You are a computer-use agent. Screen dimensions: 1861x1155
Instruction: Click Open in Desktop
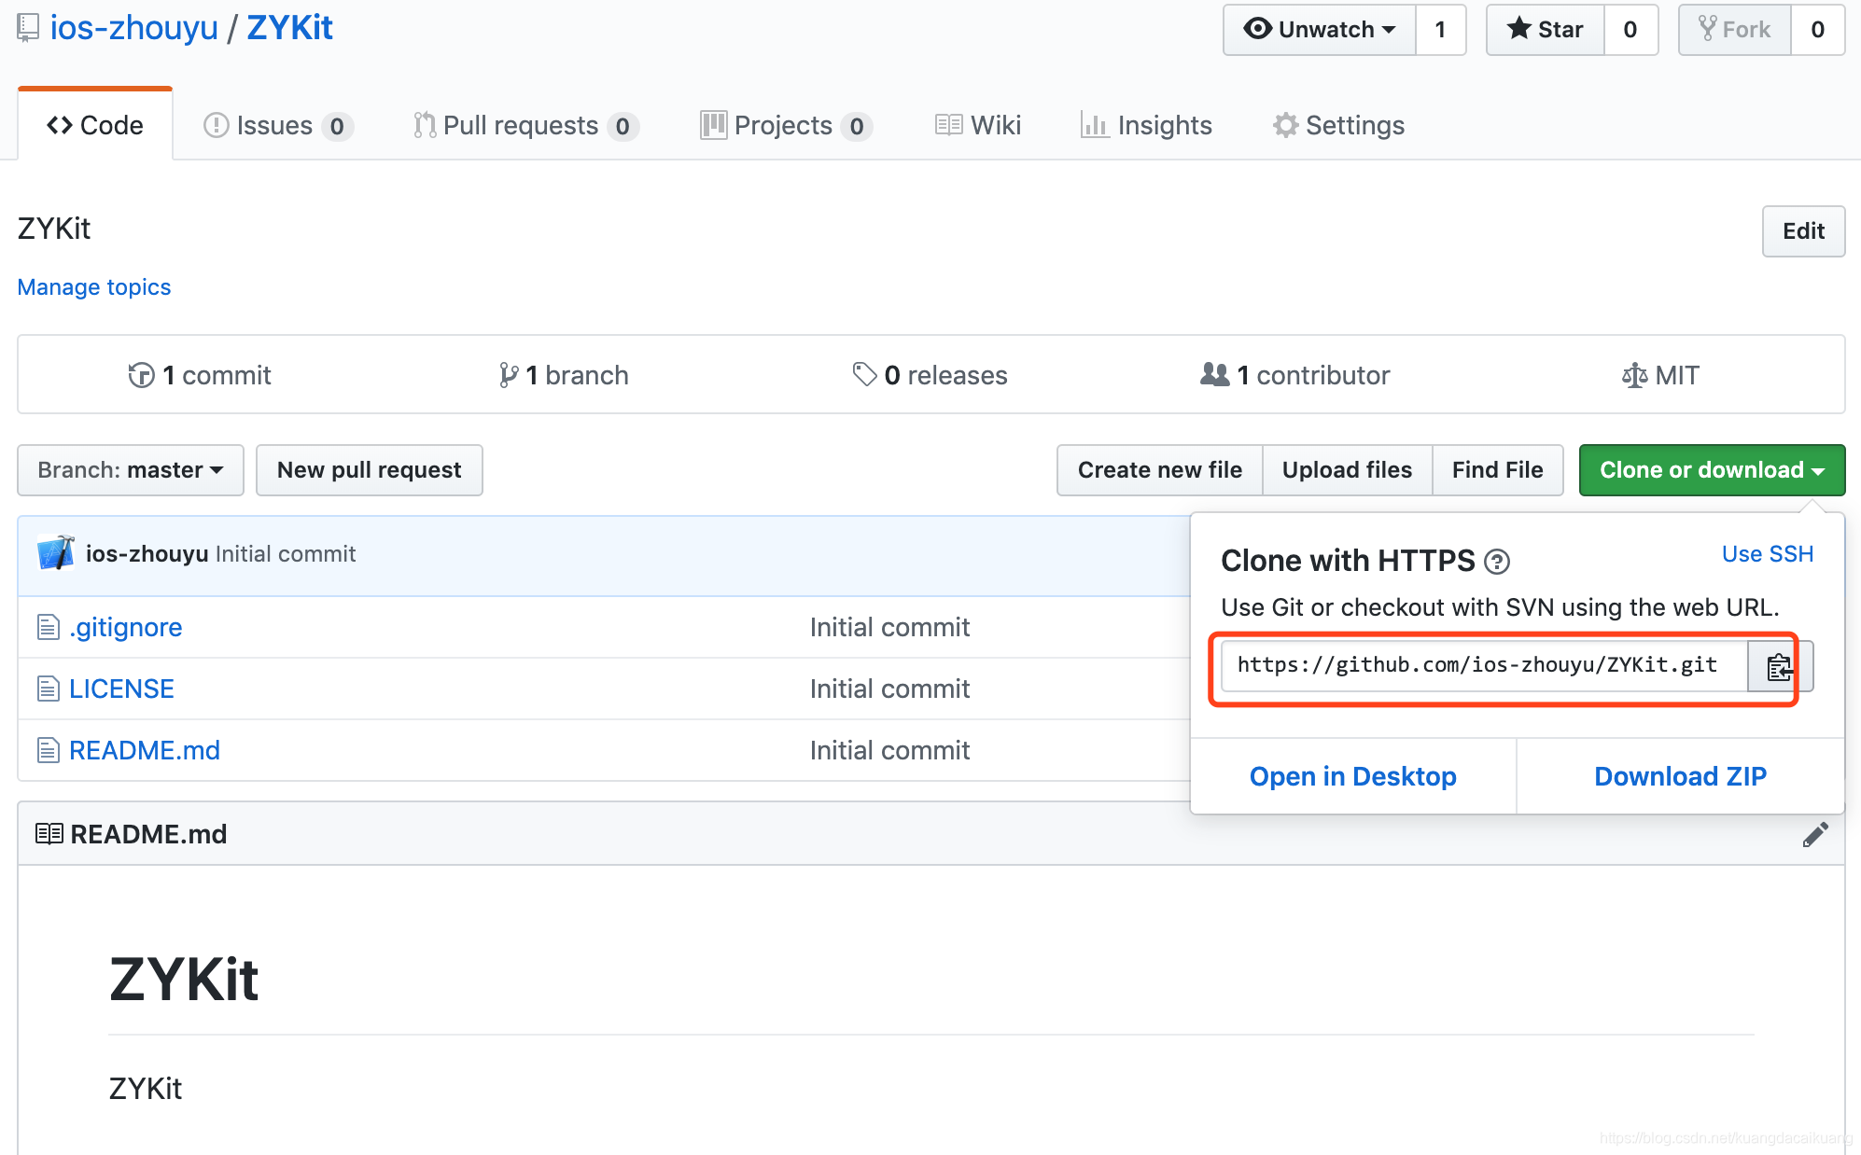click(1353, 776)
